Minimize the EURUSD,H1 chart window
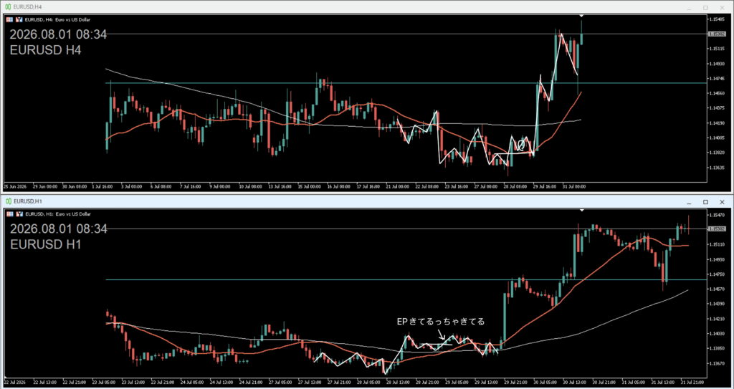 (689, 202)
